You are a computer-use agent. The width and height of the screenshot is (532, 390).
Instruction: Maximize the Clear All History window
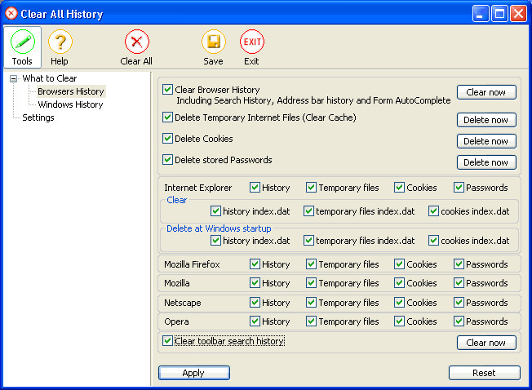pos(499,14)
